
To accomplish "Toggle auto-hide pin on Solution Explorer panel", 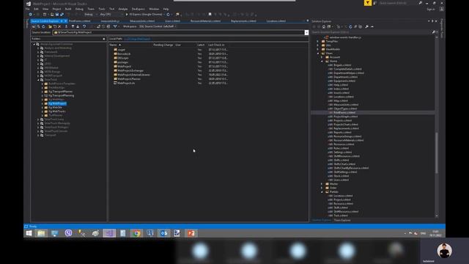I will pyautogui.click(x=432, y=21).
